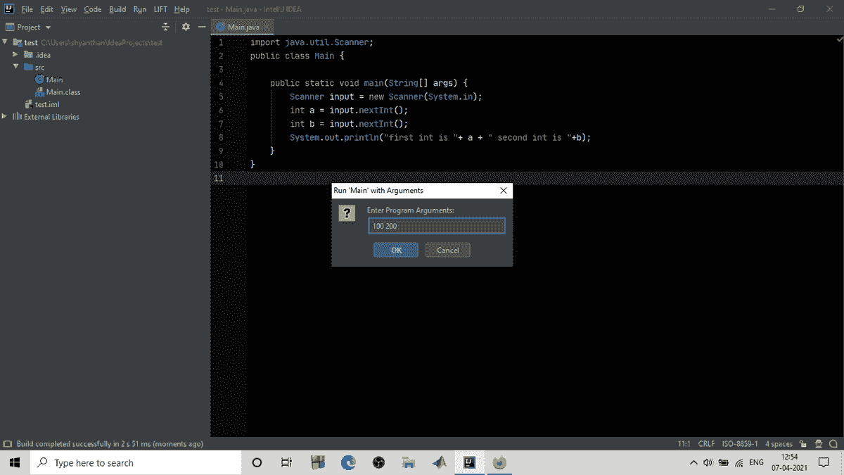Select the Main class in project tree
This screenshot has height=475, width=844.
pyautogui.click(x=49, y=80)
